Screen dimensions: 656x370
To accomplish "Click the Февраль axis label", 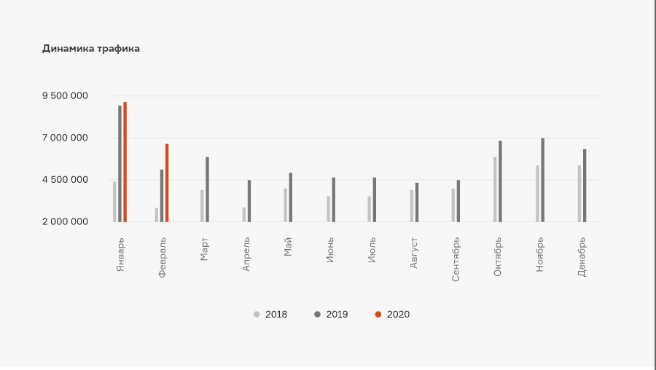I will coord(163,256).
